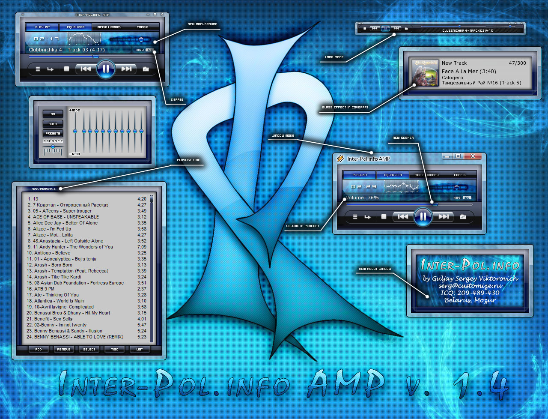Image resolution: width=548 pixels, height=419 pixels.
Task: Open the Playlist tab in window mode player
Action: [x=360, y=175]
